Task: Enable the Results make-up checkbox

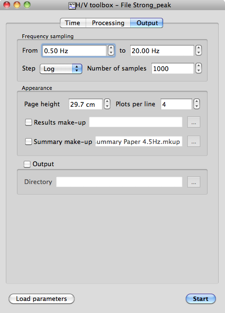Action: [x=29, y=122]
